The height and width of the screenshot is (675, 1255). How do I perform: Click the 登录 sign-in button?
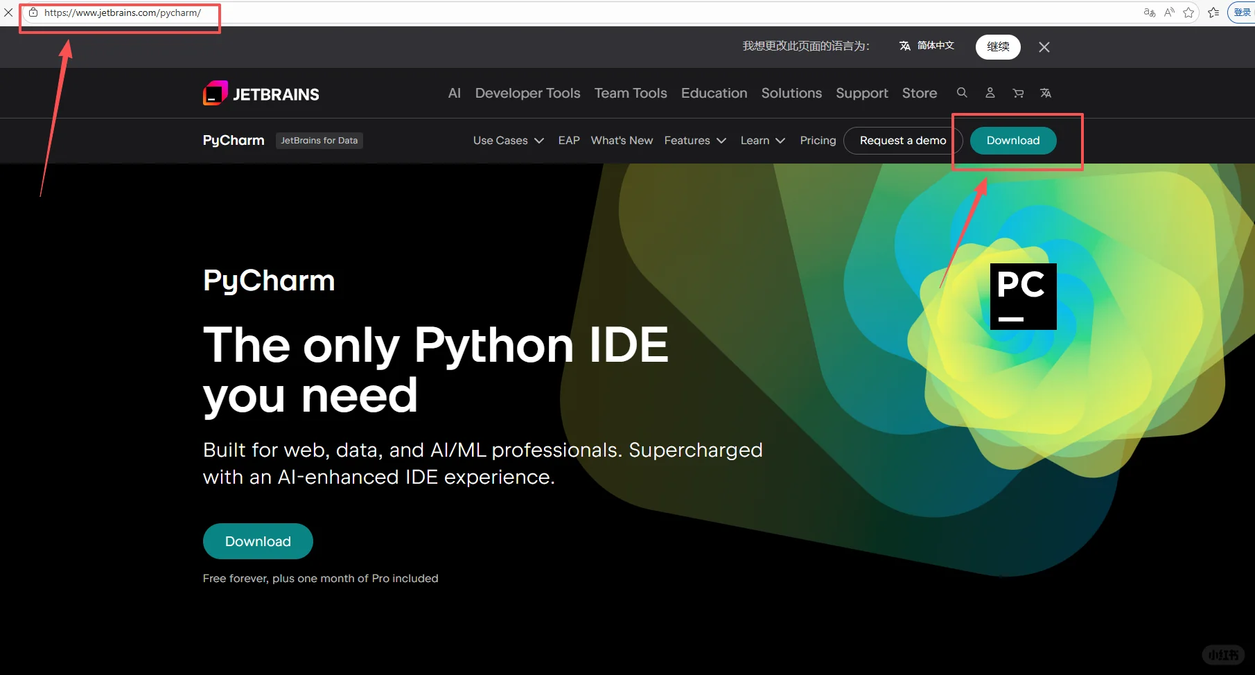(x=1242, y=12)
